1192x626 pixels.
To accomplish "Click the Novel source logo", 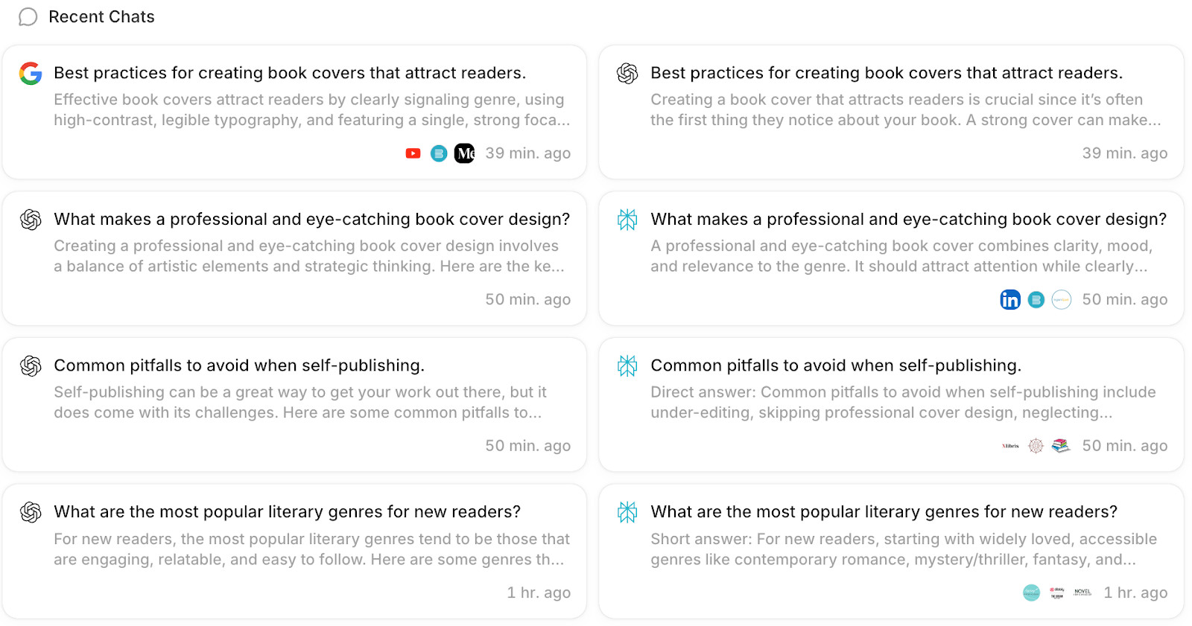I will pos(1082,593).
